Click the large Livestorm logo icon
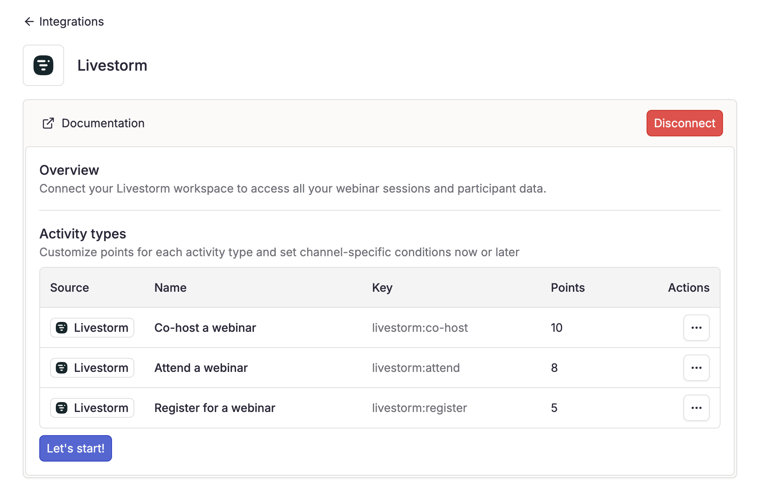 (x=43, y=65)
